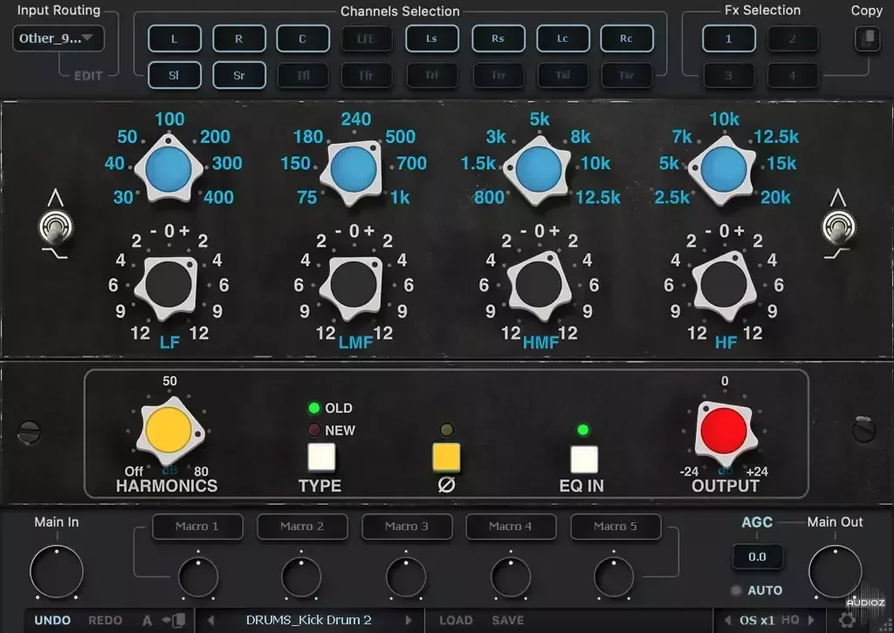Viewport: 894px width, 633px height.
Task: Switch to the A state button
Action: coord(147,621)
